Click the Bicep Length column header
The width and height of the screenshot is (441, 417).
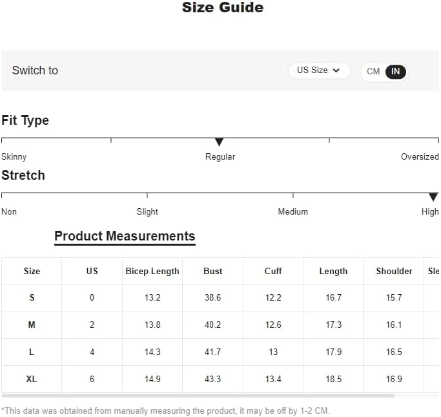click(x=152, y=271)
